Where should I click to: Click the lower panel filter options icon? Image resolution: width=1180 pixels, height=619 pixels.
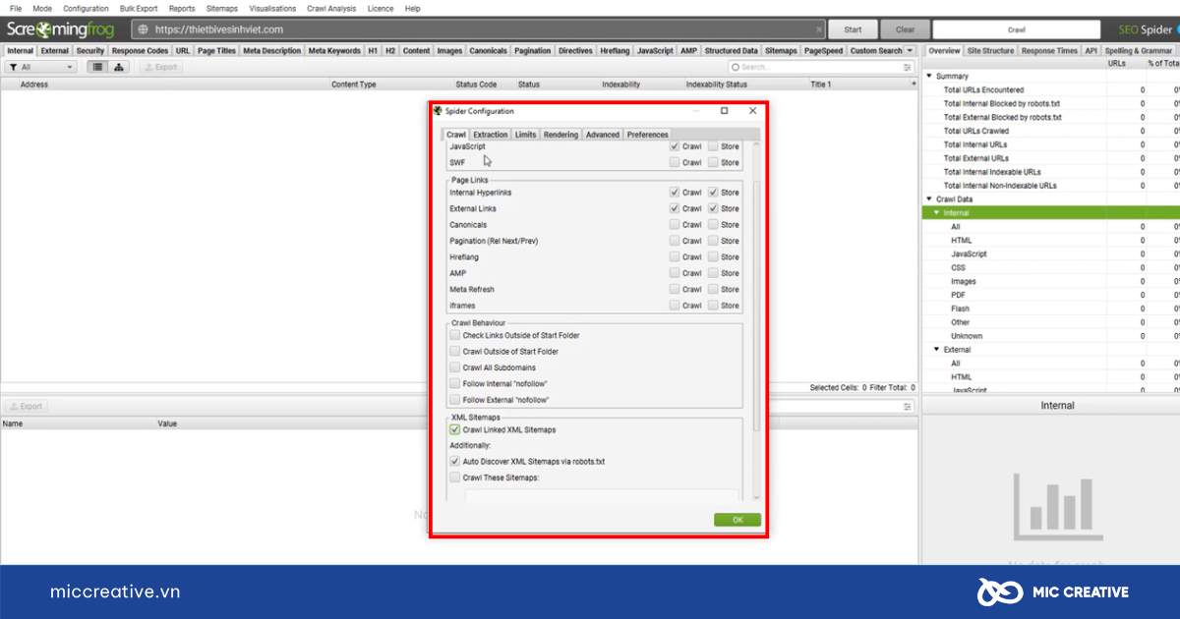tap(908, 406)
